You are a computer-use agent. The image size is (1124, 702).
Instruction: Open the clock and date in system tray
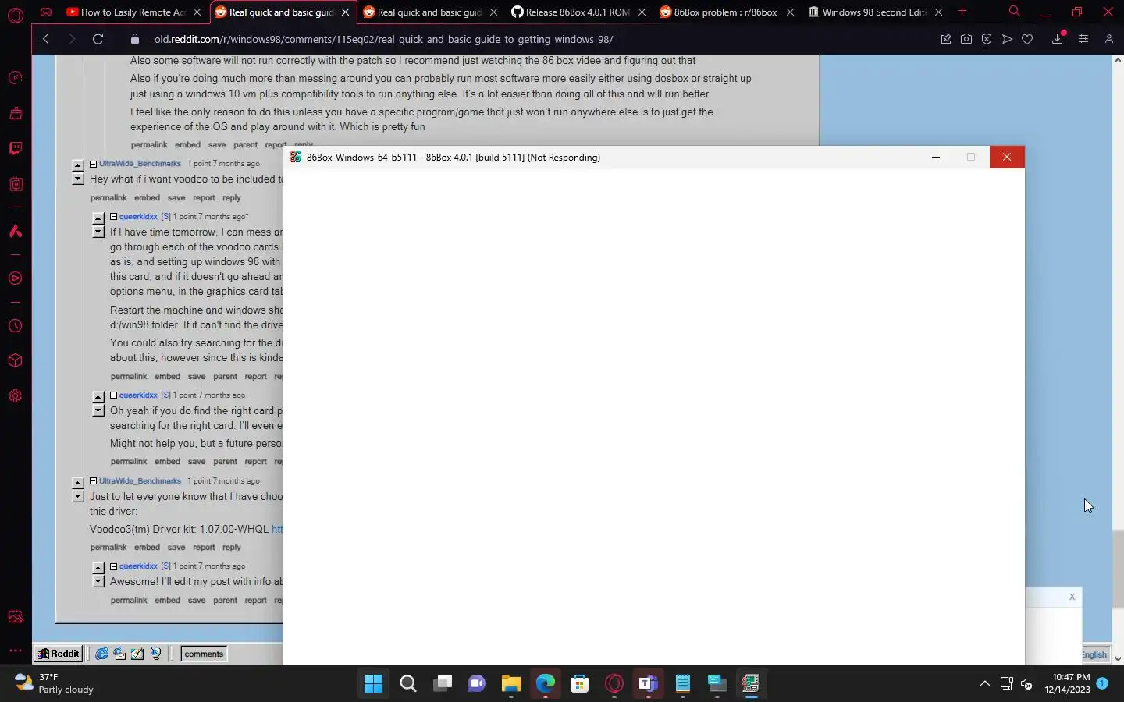[1068, 683]
